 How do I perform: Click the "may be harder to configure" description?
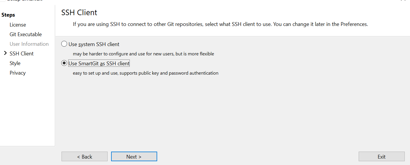pos(143,54)
